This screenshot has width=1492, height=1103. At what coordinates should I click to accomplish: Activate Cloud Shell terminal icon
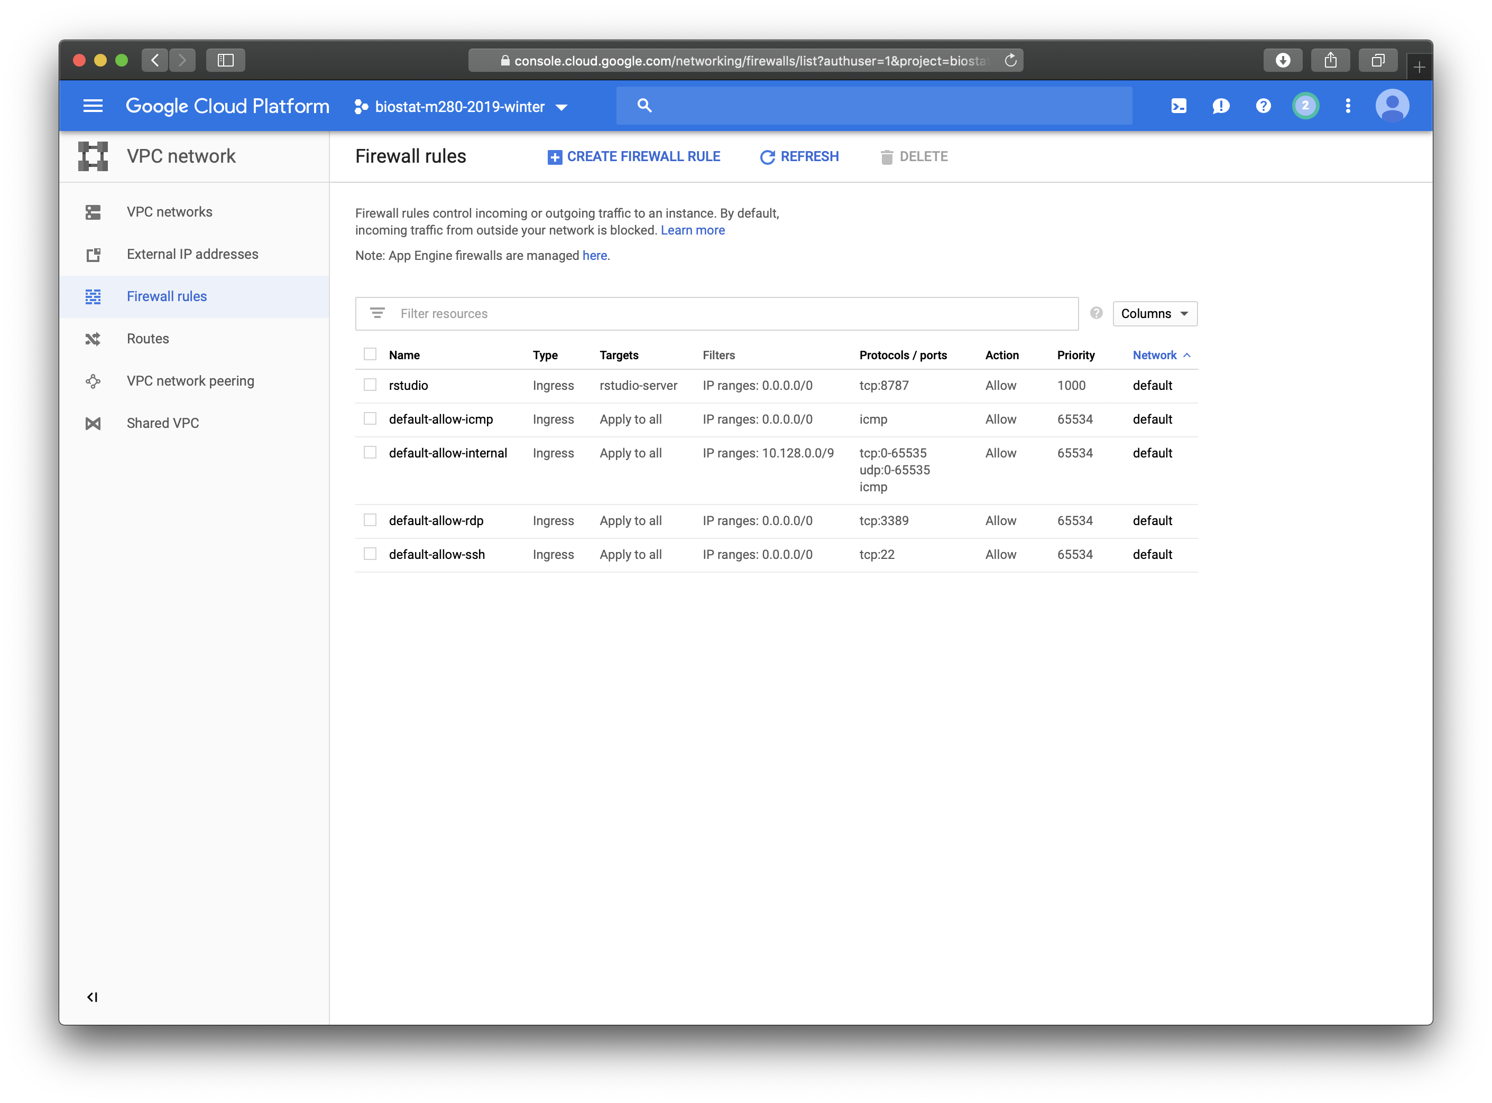pos(1178,106)
